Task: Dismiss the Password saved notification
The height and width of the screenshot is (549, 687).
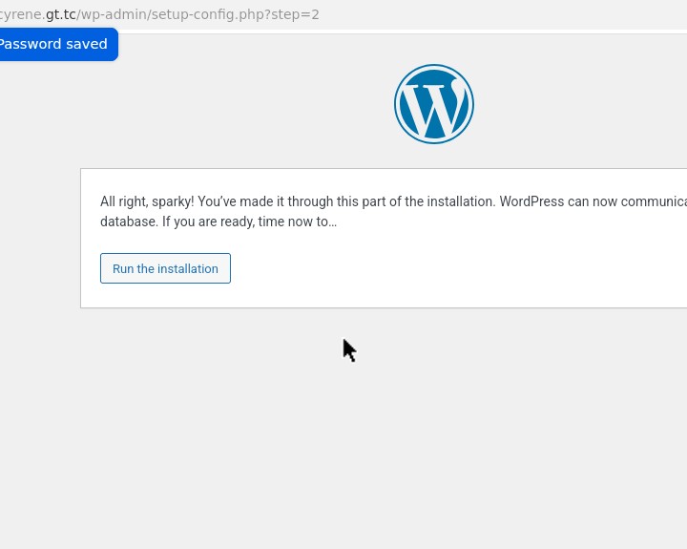Action: click(x=57, y=44)
